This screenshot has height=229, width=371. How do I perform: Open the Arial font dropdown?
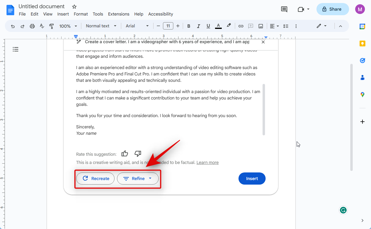(137, 26)
